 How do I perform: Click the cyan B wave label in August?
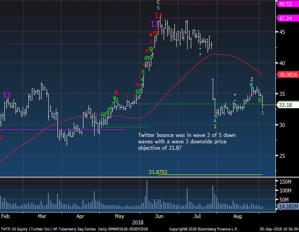coord(251,85)
